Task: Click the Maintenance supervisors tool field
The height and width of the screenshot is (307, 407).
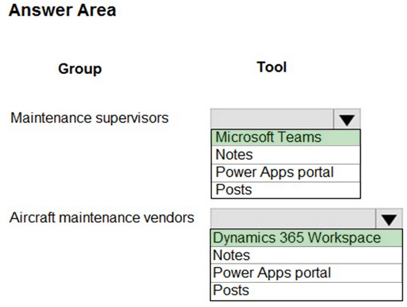Action: (x=272, y=119)
